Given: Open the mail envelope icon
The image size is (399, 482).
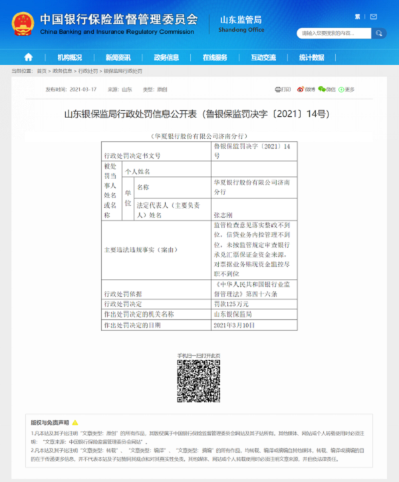Looking at the screenshot, I should (374, 17).
